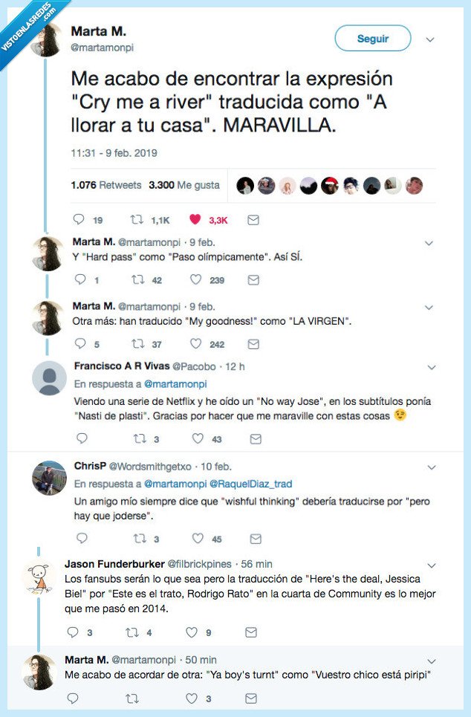Unlike the main tweet with 3,3K likes

tap(196, 220)
